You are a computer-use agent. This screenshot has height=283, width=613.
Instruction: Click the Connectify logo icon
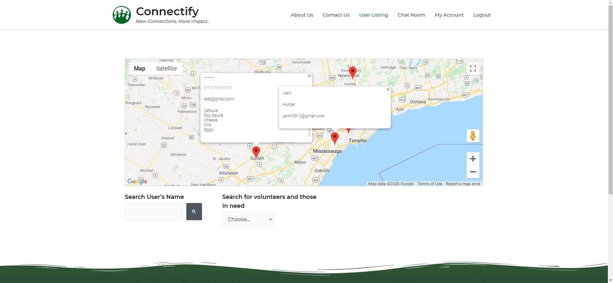[x=122, y=15]
